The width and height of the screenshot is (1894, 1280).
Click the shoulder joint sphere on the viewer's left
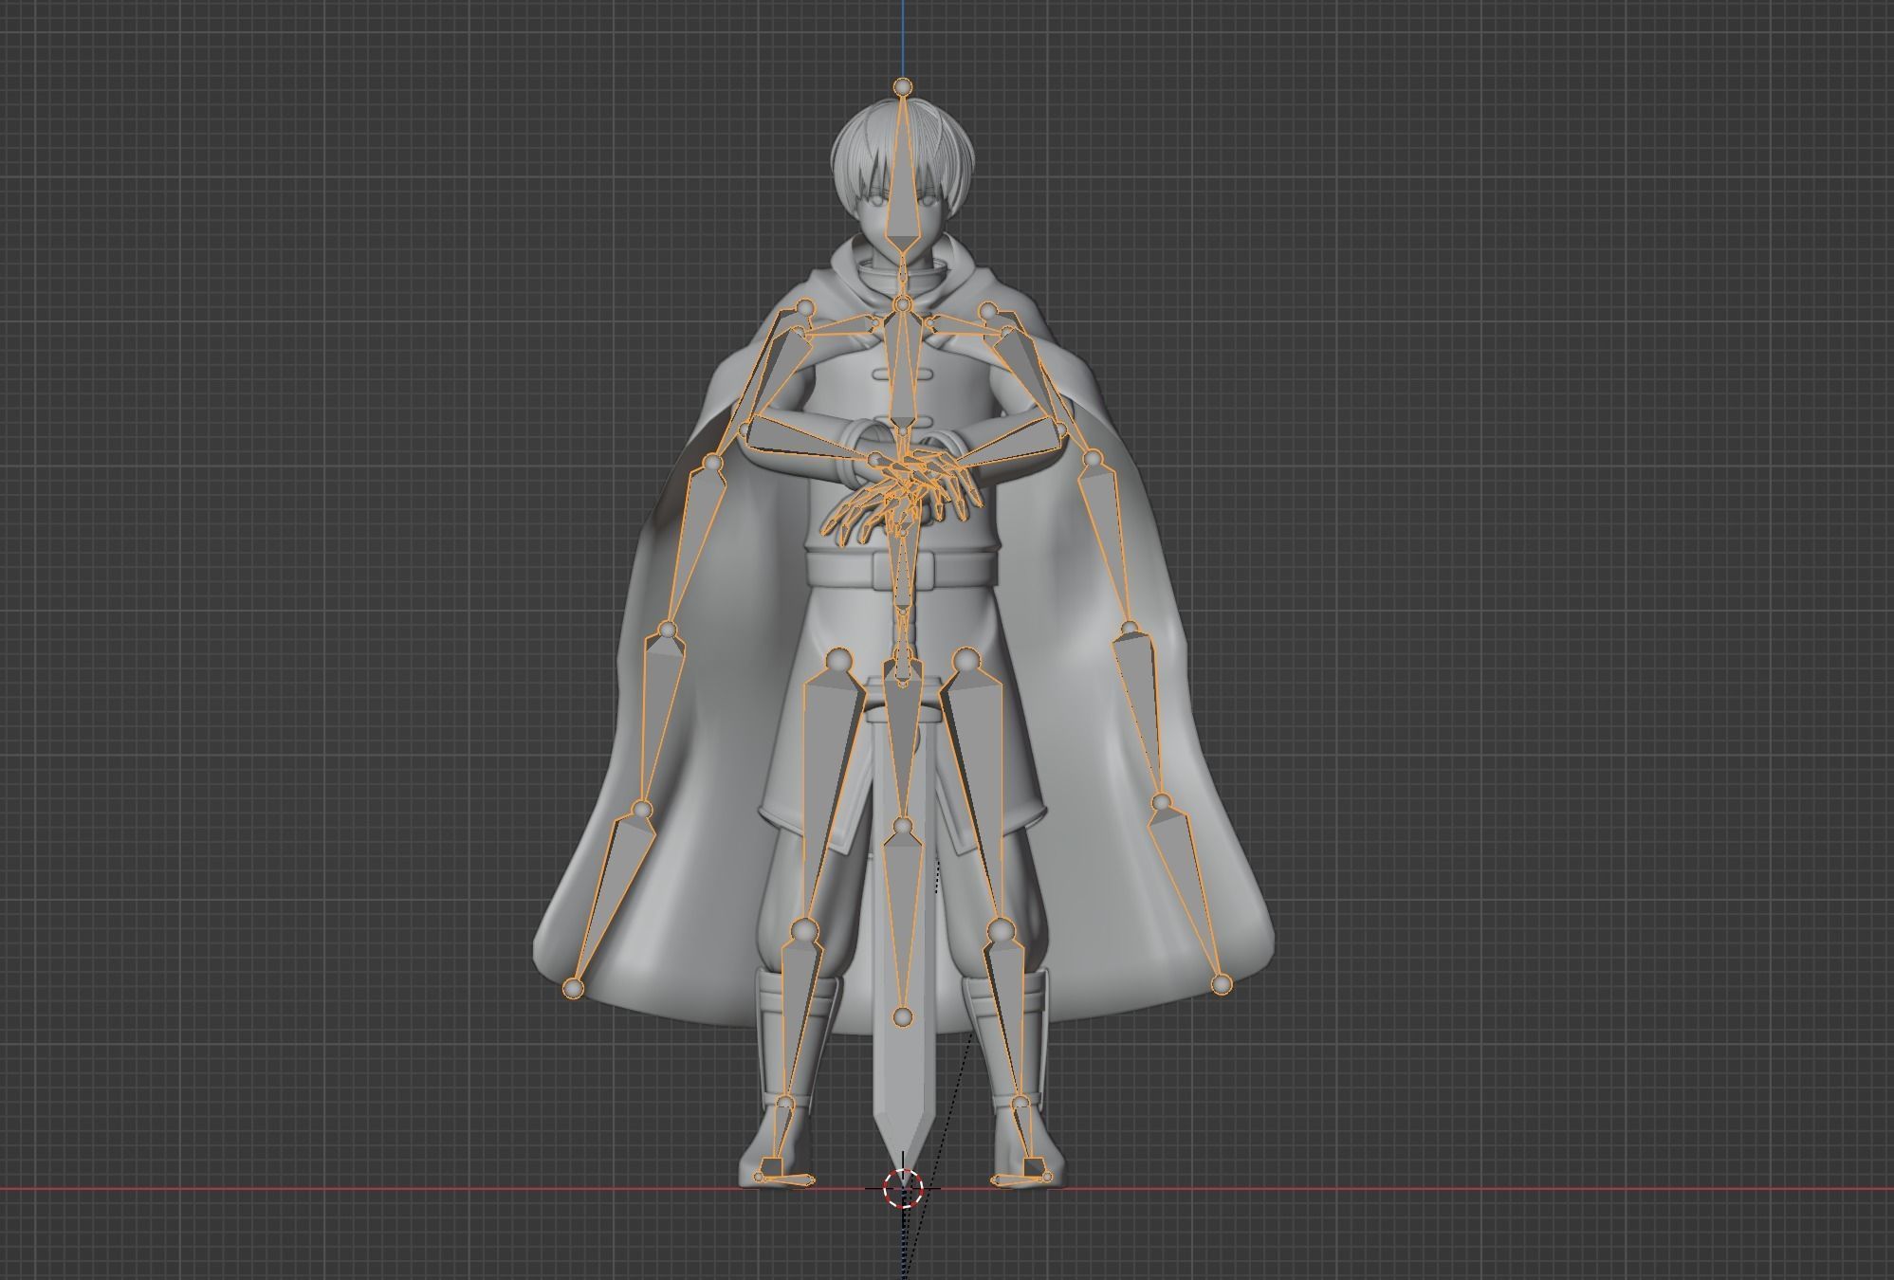(805, 308)
